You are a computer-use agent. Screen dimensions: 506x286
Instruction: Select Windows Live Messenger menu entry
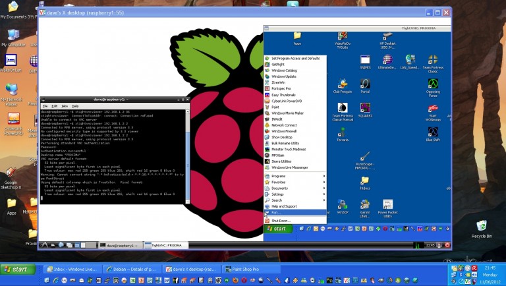295,167
